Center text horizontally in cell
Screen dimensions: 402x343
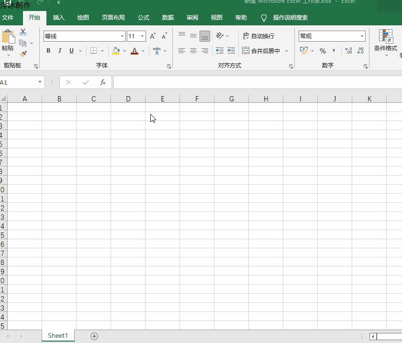[193, 51]
